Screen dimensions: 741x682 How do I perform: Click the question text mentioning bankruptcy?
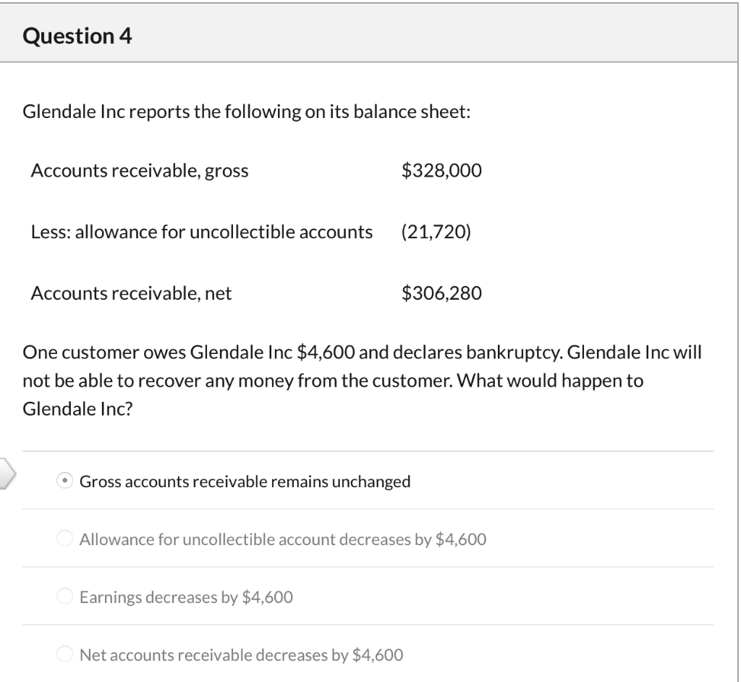click(362, 380)
